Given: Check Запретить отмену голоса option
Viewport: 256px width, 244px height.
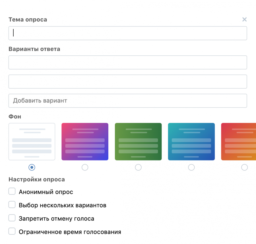Looking at the screenshot, I should [12, 218].
